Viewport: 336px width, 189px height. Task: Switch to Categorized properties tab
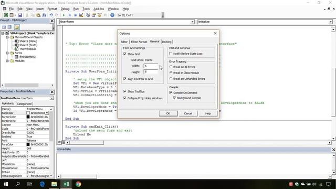[24, 104]
